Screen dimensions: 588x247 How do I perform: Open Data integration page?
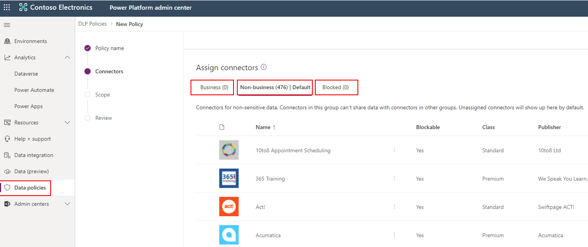34,155
